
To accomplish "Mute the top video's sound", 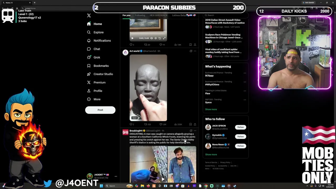I will (151, 38).
